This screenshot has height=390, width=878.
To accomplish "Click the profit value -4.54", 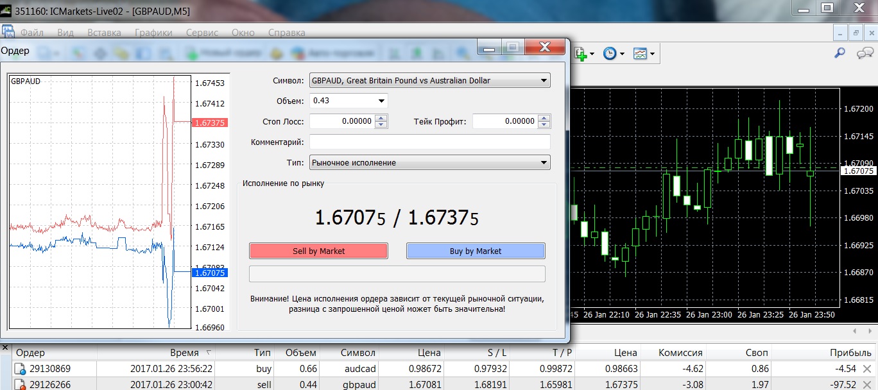I will click(x=845, y=369).
